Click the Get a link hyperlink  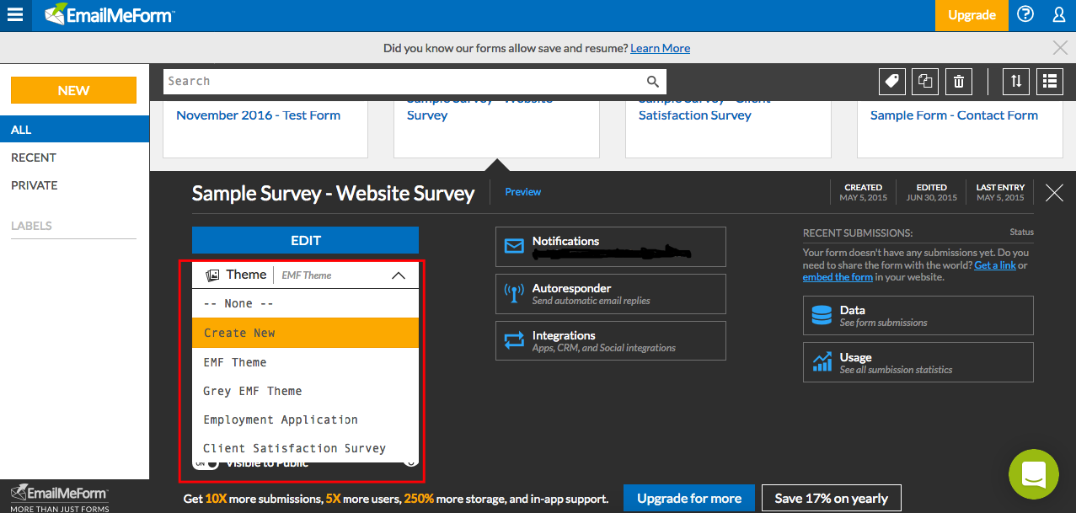pyautogui.click(x=995, y=265)
